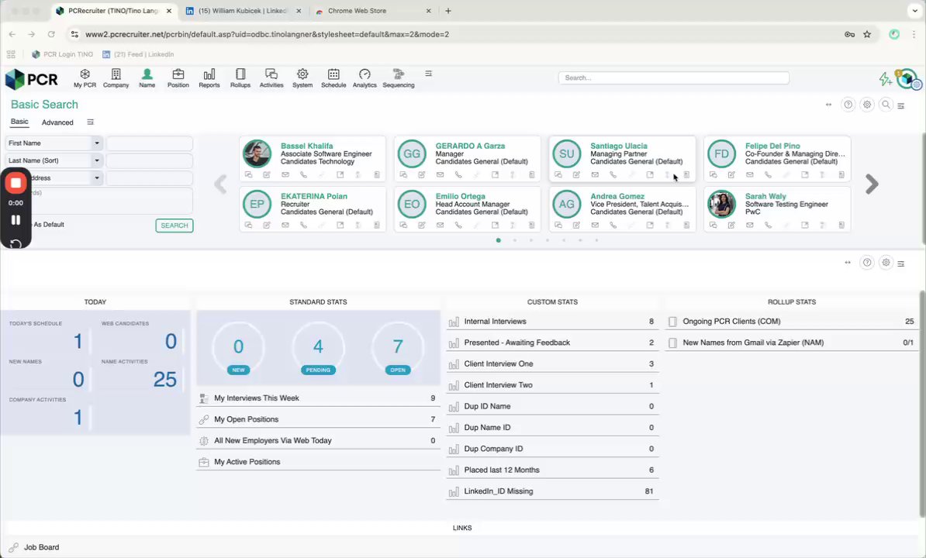Open the Address field dropdown arrow
This screenshot has width=926, height=558.
pyautogui.click(x=97, y=177)
